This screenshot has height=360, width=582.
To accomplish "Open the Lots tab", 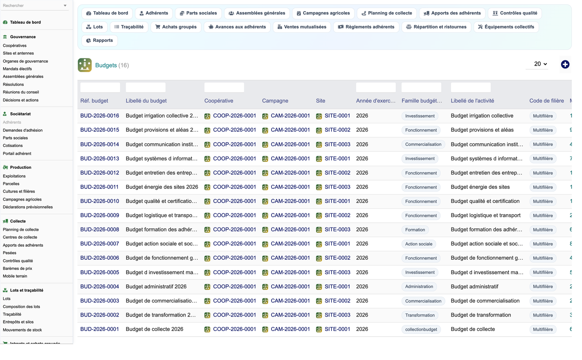I will pos(95,27).
